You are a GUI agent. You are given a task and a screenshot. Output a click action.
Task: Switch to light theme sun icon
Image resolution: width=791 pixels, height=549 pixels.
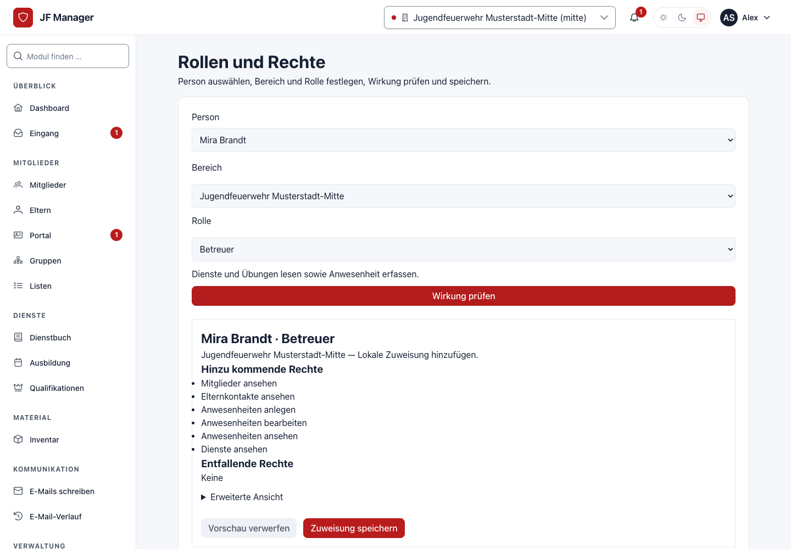664,18
